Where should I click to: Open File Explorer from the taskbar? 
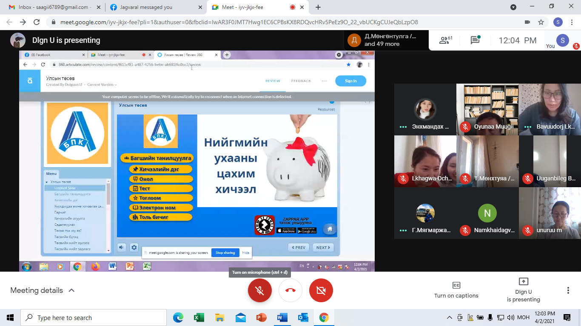pos(219,318)
